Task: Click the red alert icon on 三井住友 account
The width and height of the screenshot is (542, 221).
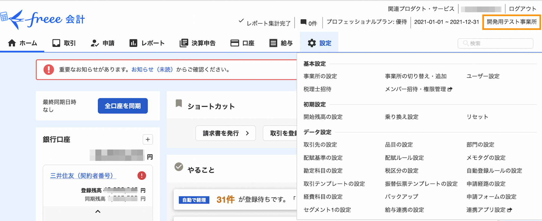Action: click(141, 175)
